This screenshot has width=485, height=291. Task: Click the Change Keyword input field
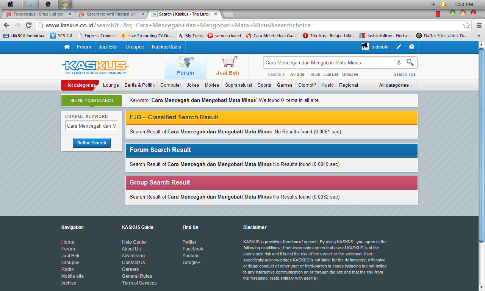pos(92,126)
